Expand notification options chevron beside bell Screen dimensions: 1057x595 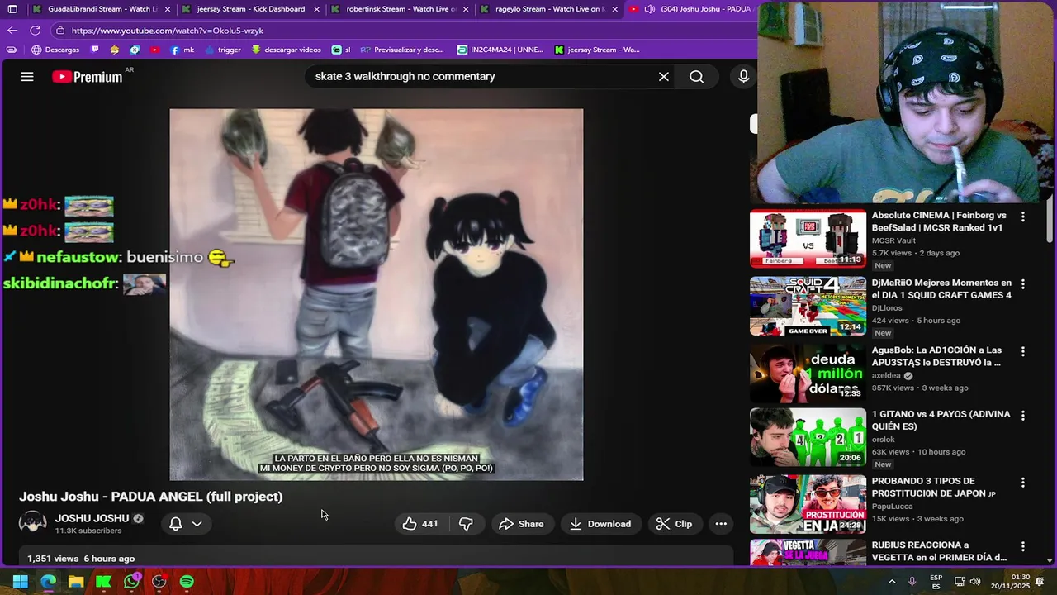(x=197, y=524)
